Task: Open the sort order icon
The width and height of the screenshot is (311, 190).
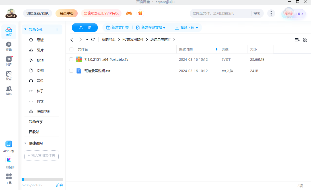Action: click(x=297, y=40)
